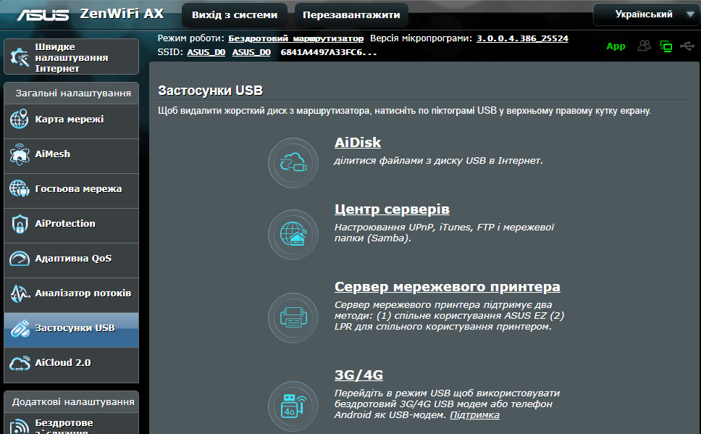The height and width of the screenshot is (434, 701).
Task: Click the Підтримка link
Action: (x=474, y=415)
